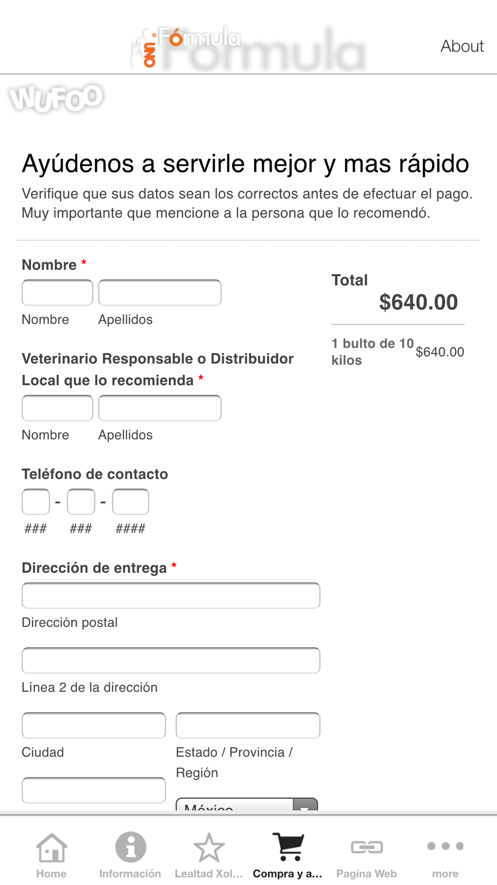Click the last four-digit phone box
497x885 pixels.
[131, 502]
